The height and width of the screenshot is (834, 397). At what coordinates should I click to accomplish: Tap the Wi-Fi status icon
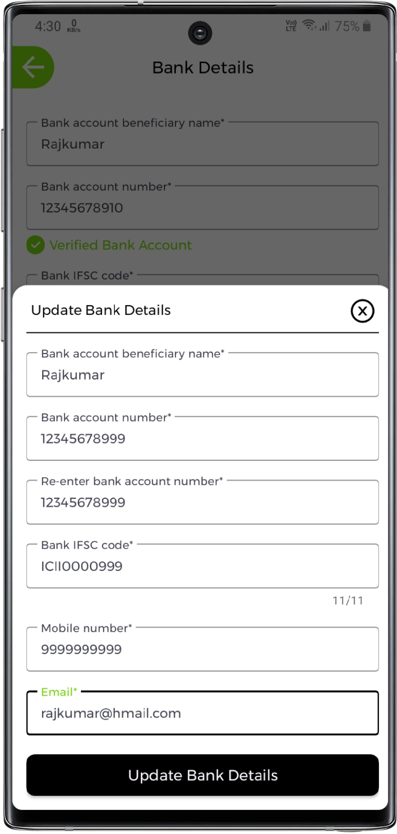tap(309, 25)
